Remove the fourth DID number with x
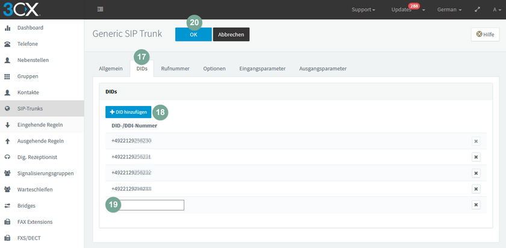This screenshot has width=506, height=248. click(476, 189)
